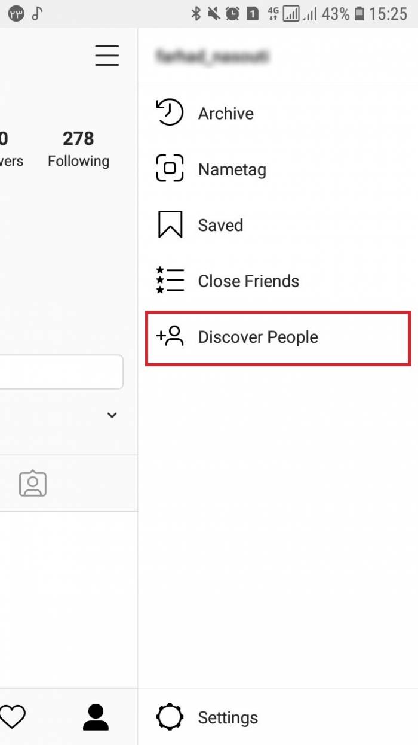Go to the profile tab icon
This screenshot has width=418, height=745.
[x=96, y=717]
